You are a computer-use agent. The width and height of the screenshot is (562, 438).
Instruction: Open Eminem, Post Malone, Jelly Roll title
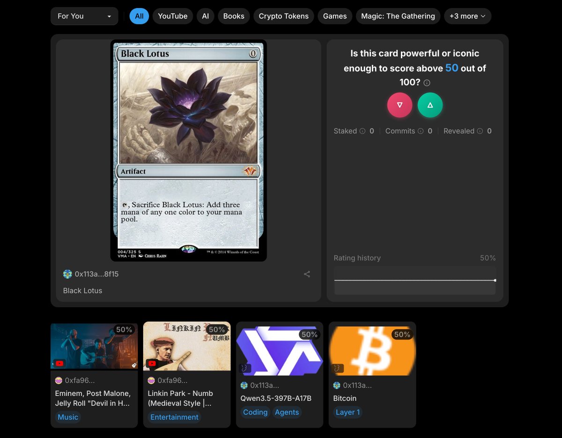(93, 398)
